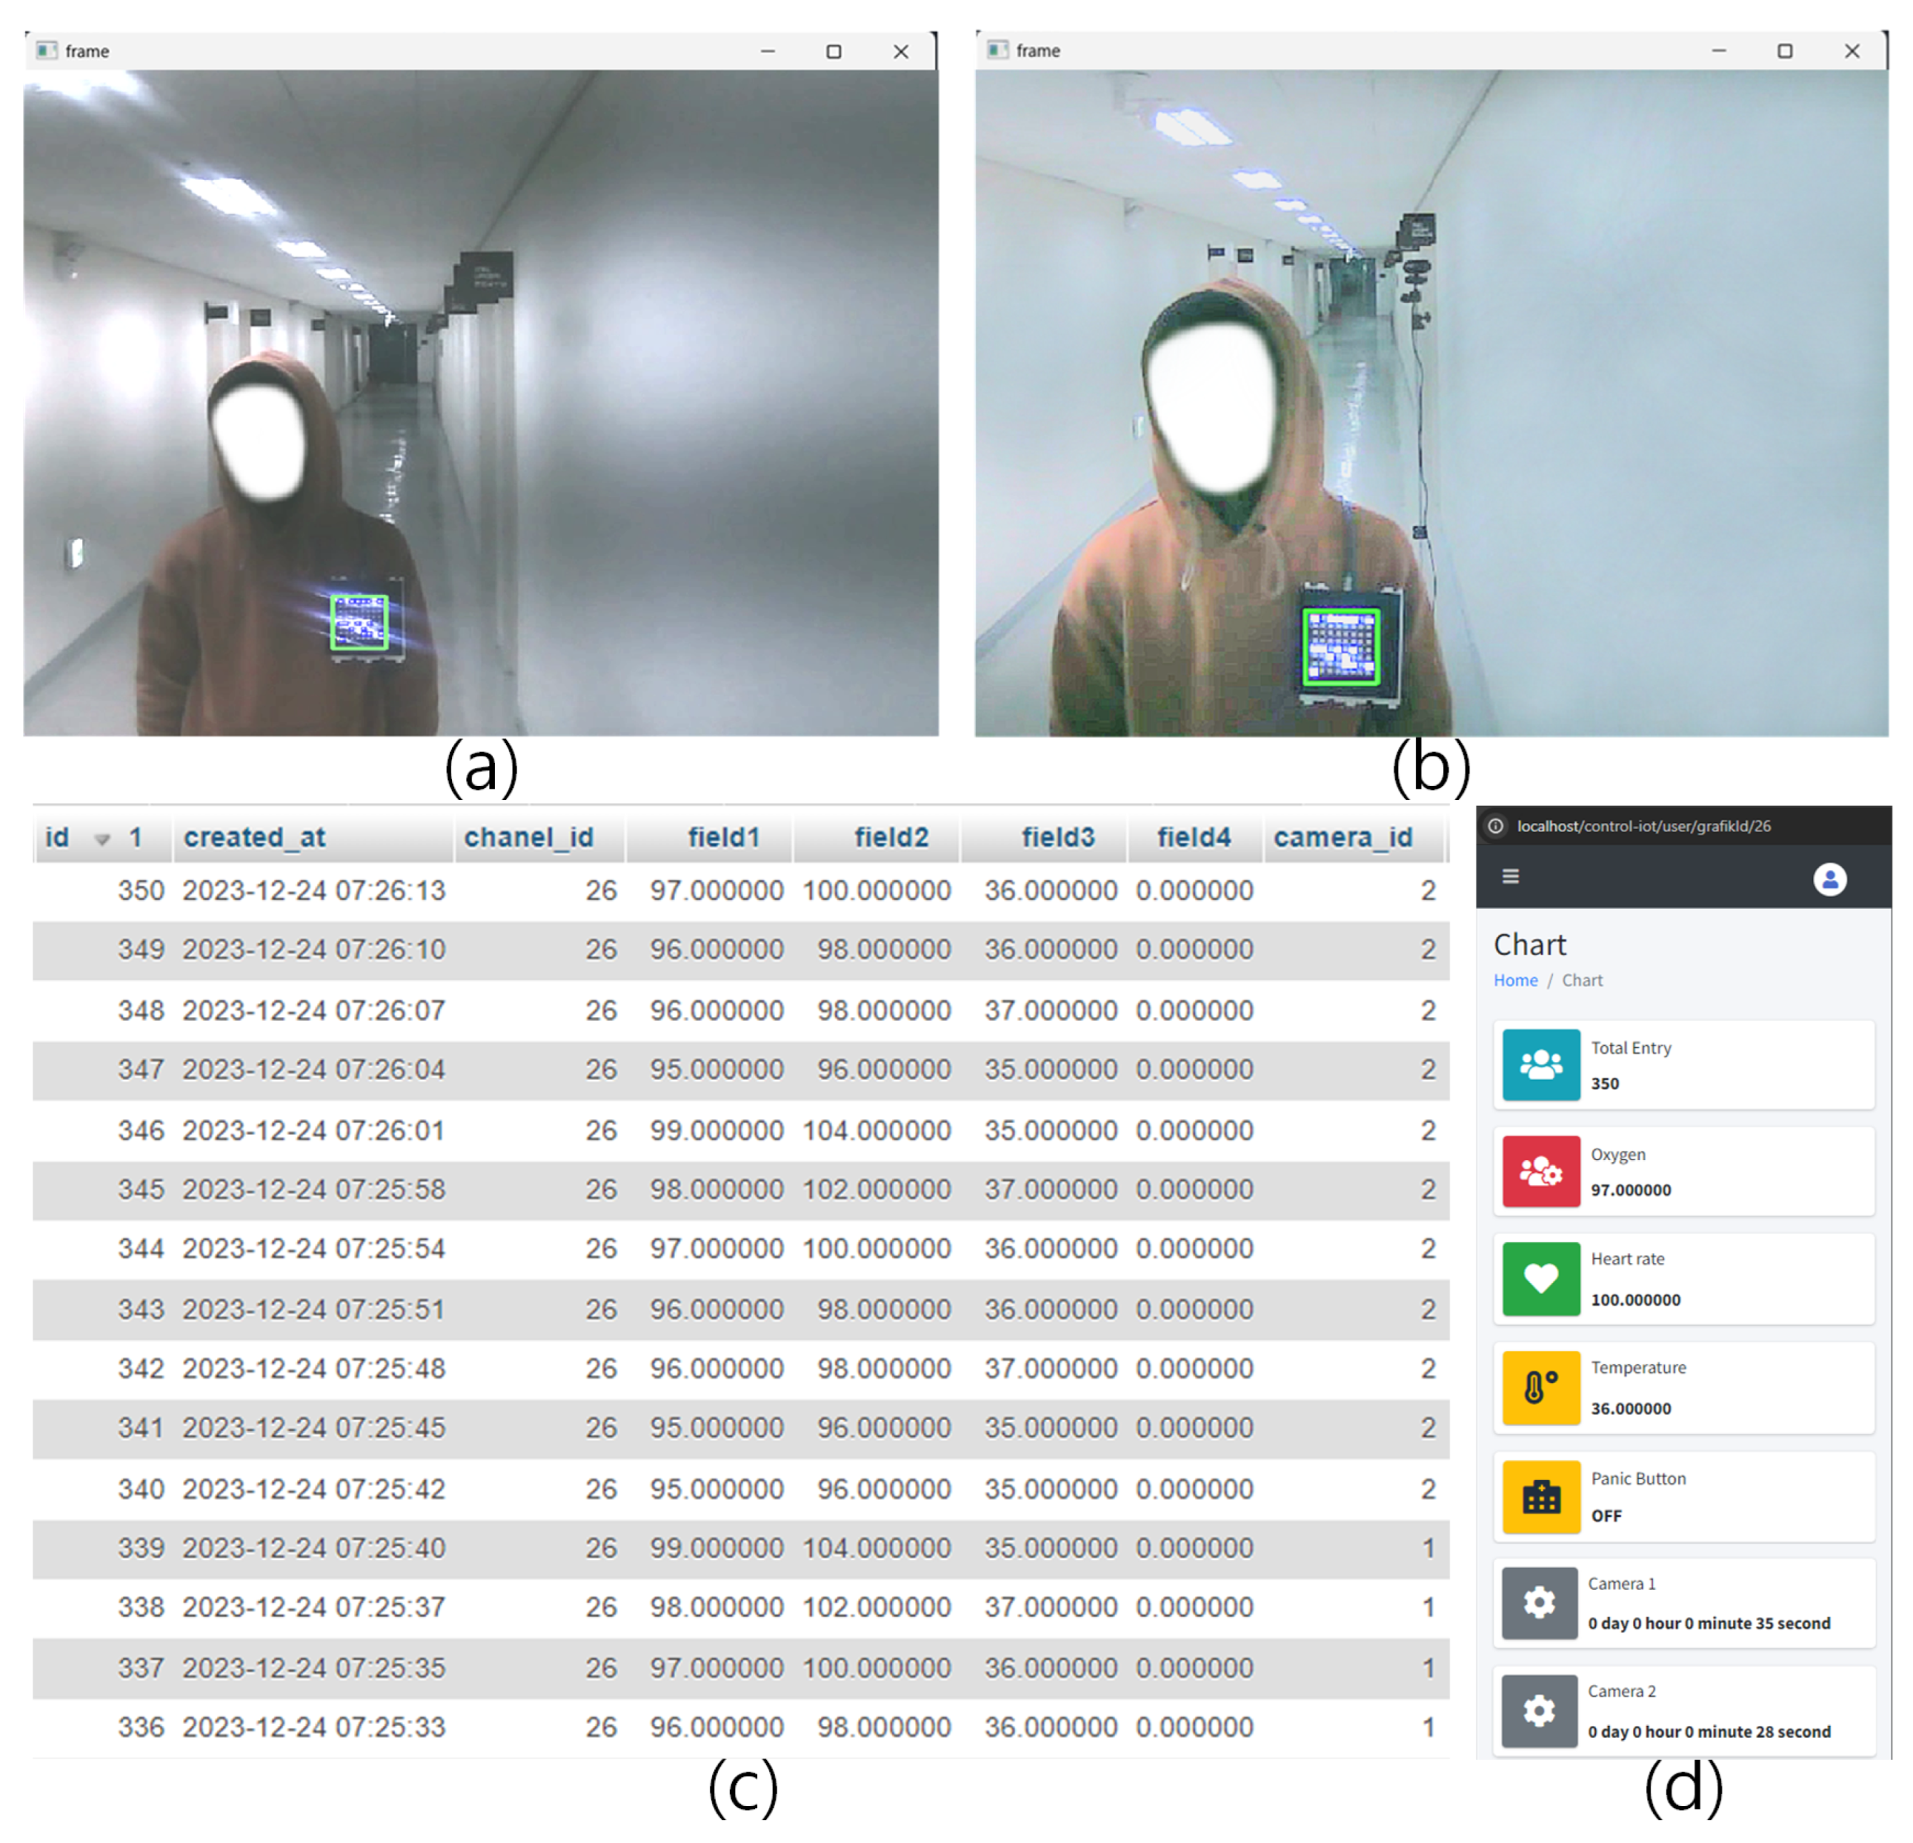Viewport: 1913px width, 1843px height.
Task: Maximize frame window (b)
Action: coord(1784,51)
